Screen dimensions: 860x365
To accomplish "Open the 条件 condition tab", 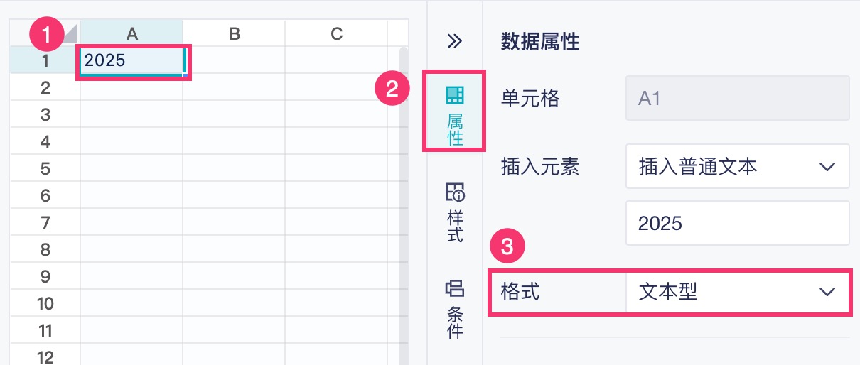I will (454, 309).
